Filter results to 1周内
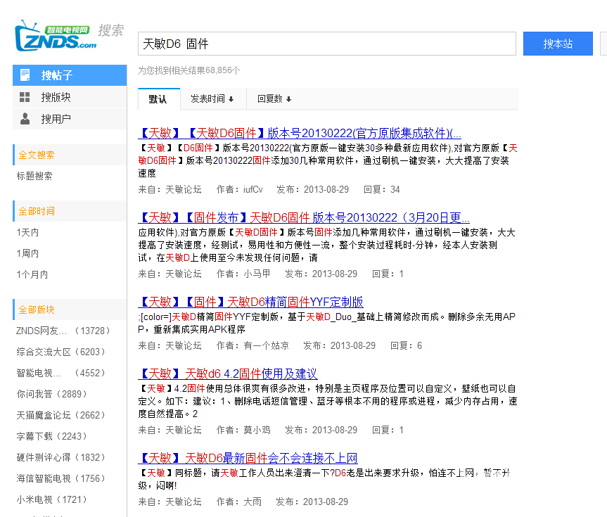Viewport: 607px width, 517px height. tap(27, 253)
